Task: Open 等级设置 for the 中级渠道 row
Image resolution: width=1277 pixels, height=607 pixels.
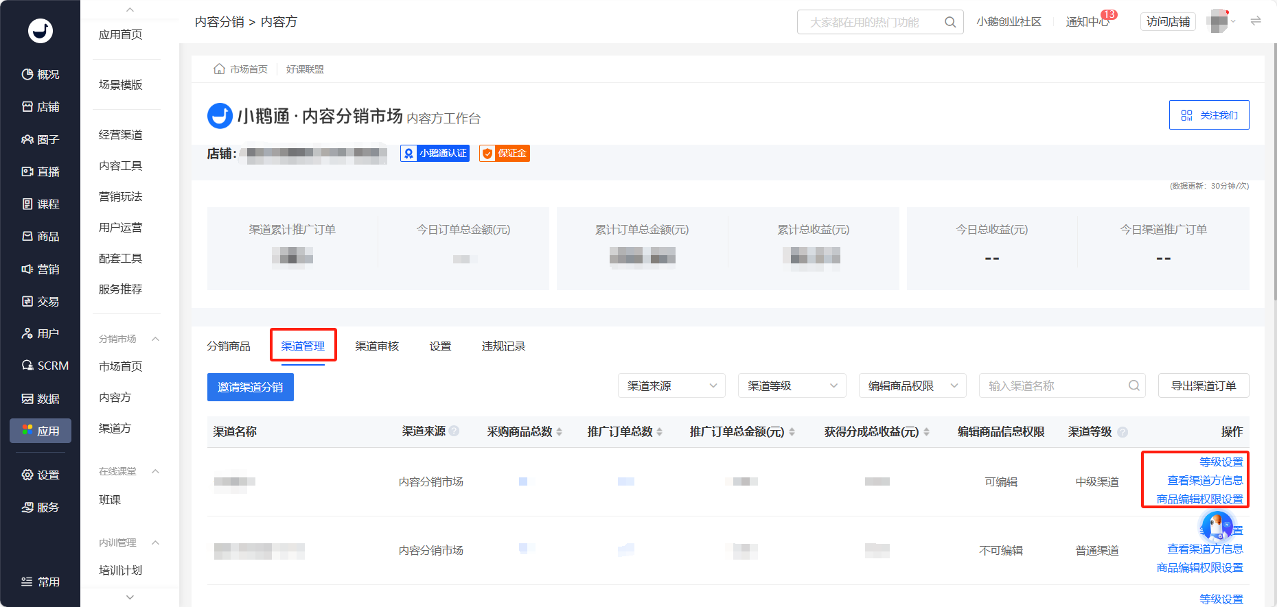Action: point(1221,462)
